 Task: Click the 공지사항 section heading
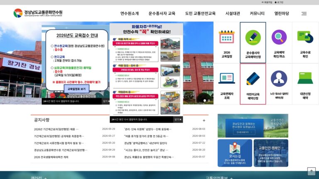click(x=42, y=120)
